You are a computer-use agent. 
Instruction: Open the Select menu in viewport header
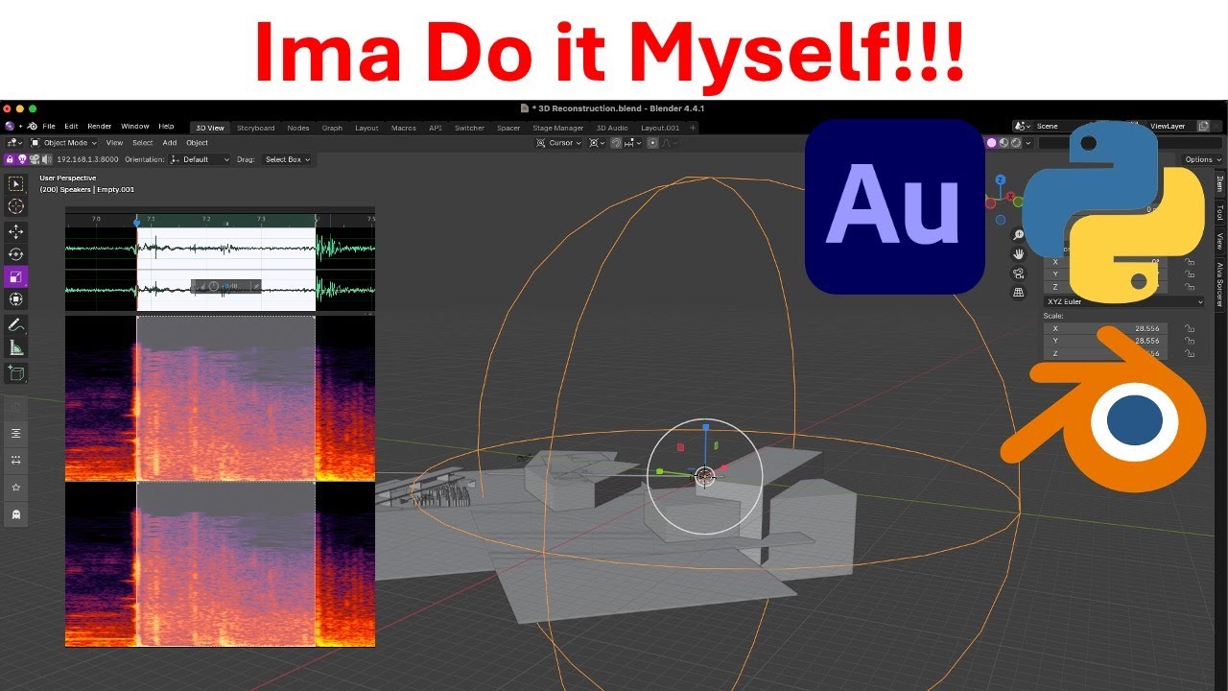pyautogui.click(x=143, y=143)
